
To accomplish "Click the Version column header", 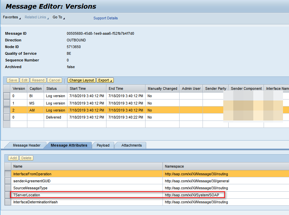I will coord(18,88).
